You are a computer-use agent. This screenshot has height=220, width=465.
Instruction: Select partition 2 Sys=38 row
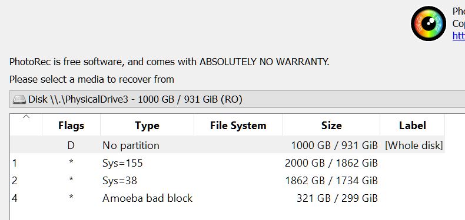point(227,180)
